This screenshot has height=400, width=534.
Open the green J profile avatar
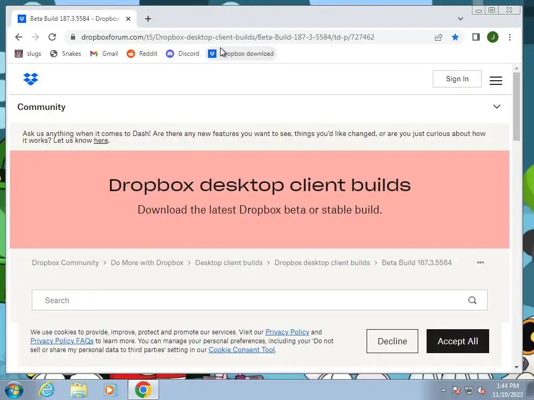coord(492,37)
